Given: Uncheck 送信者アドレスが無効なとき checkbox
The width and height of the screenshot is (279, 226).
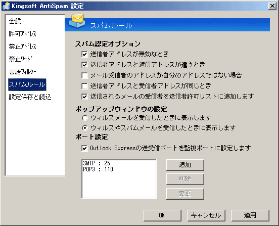Looking at the screenshot, I should point(84,54).
